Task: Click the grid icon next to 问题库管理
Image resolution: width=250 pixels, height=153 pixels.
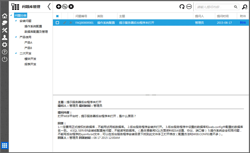Action: [15, 7]
